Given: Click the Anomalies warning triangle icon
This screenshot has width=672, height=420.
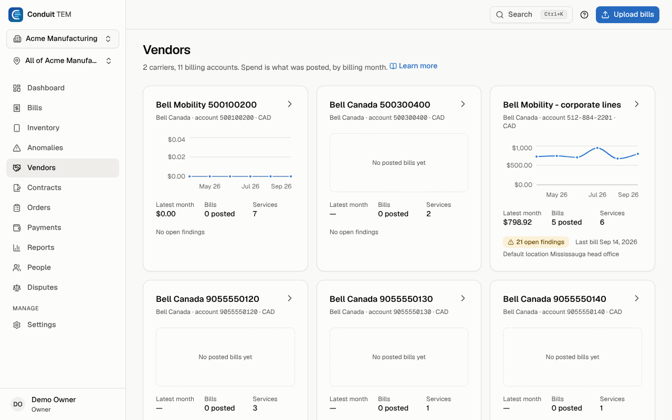Looking at the screenshot, I should point(17,148).
